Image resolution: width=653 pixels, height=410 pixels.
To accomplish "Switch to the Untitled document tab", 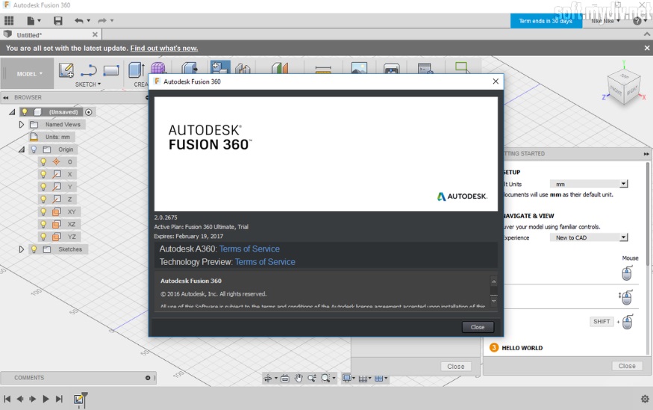I will (x=30, y=34).
